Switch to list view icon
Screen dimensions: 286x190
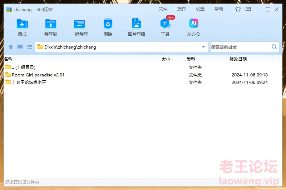click(x=29, y=47)
